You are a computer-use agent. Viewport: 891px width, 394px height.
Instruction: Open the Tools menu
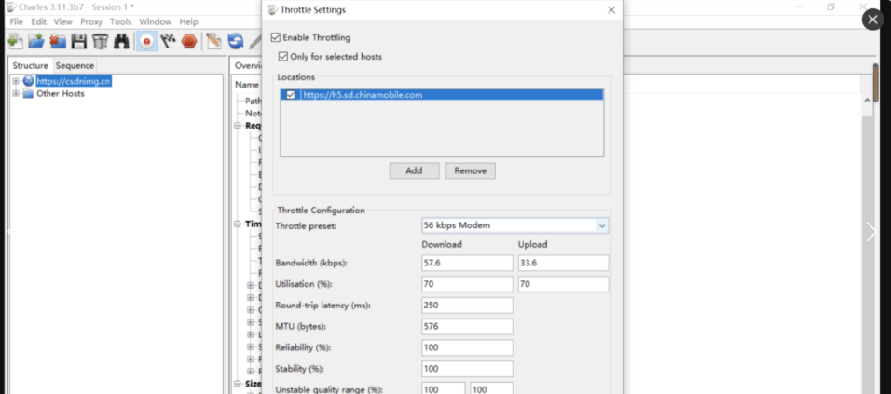click(x=120, y=21)
